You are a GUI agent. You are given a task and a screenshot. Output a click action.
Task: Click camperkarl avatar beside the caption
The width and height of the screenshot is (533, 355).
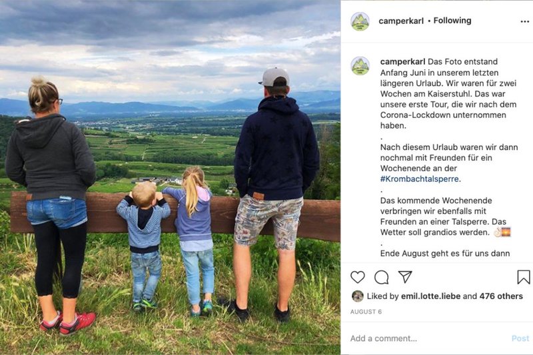(360, 65)
